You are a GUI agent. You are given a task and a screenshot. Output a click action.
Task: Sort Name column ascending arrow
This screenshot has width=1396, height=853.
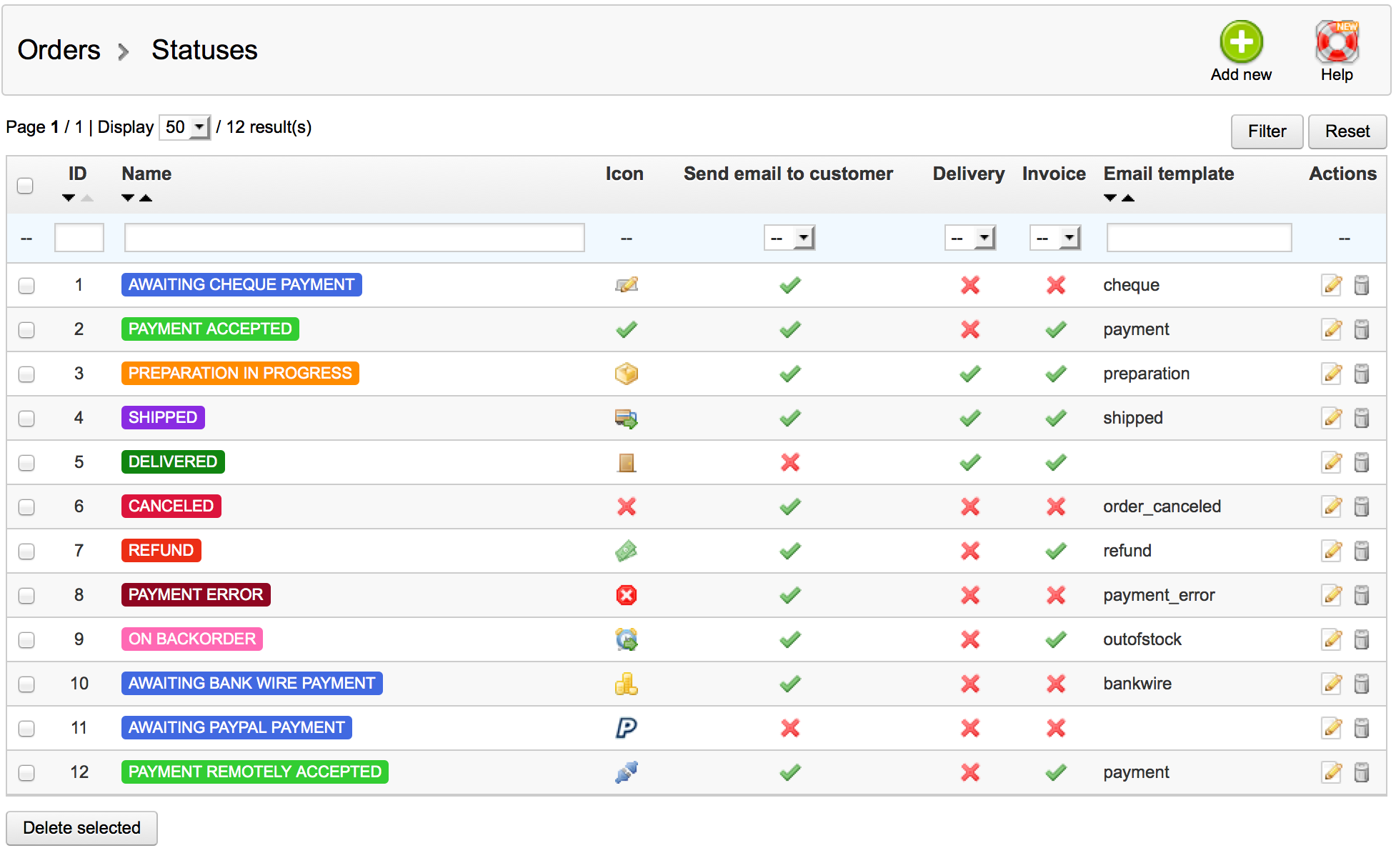pyautogui.click(x=146, y=198)
